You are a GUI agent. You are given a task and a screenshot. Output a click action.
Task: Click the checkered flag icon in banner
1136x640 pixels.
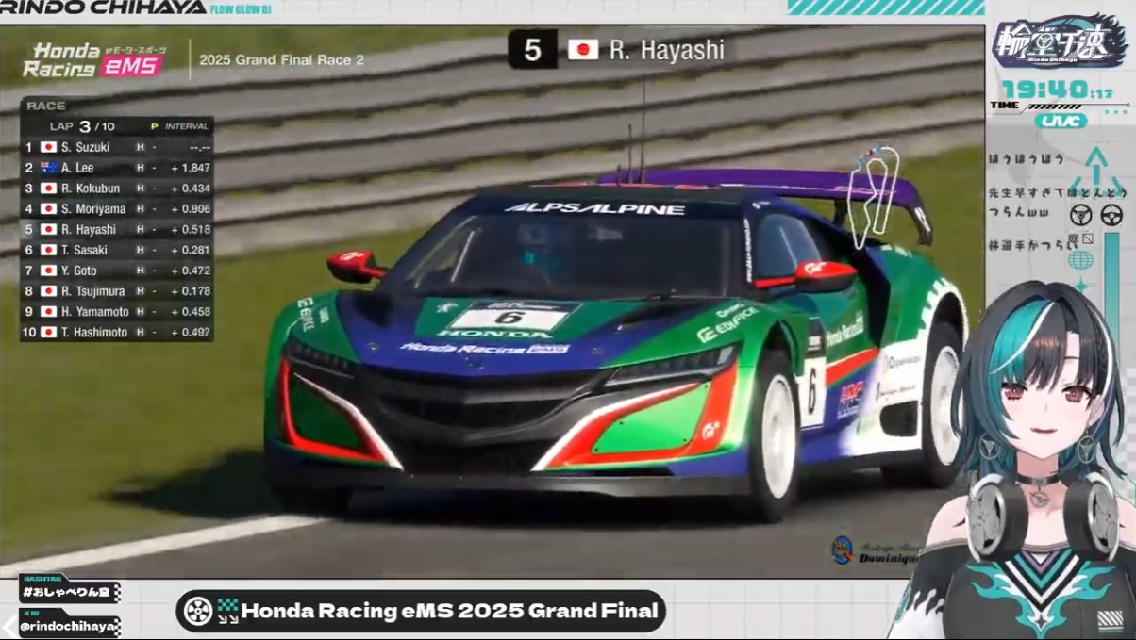(x=227, y=611)
